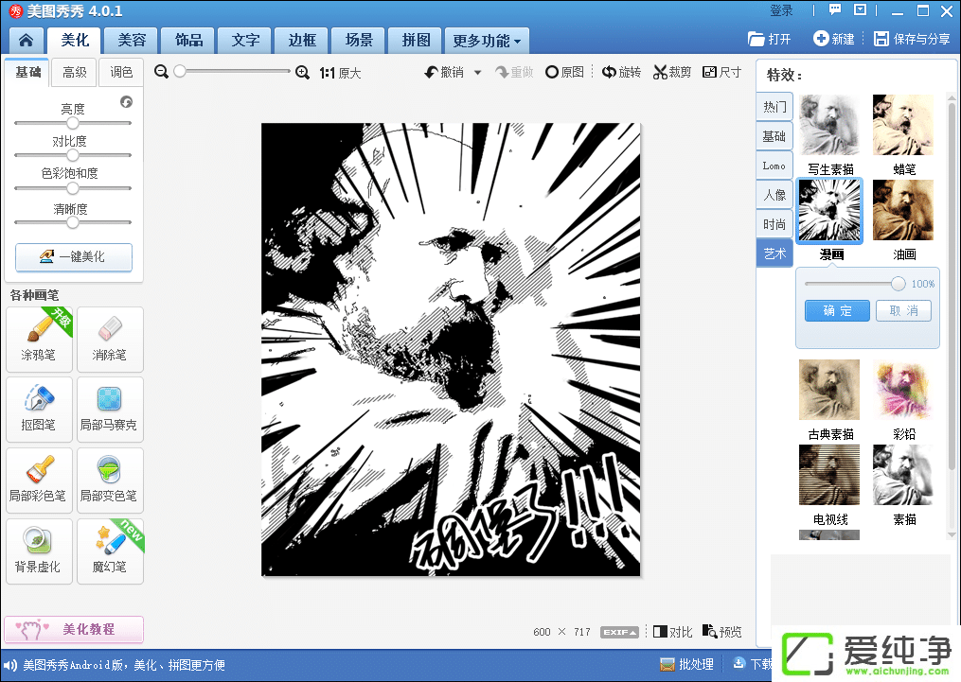Open the 人像 effects category tab
961x682 pixels.
[x=774, y=195]
